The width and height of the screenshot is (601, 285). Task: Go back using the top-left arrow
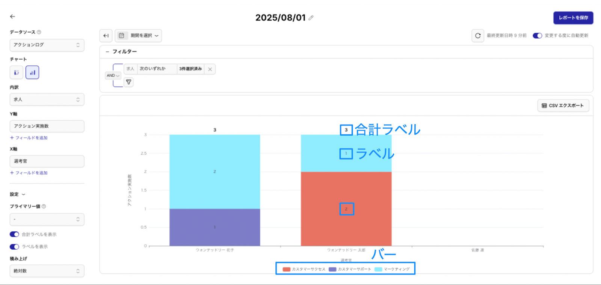(12, 17)
